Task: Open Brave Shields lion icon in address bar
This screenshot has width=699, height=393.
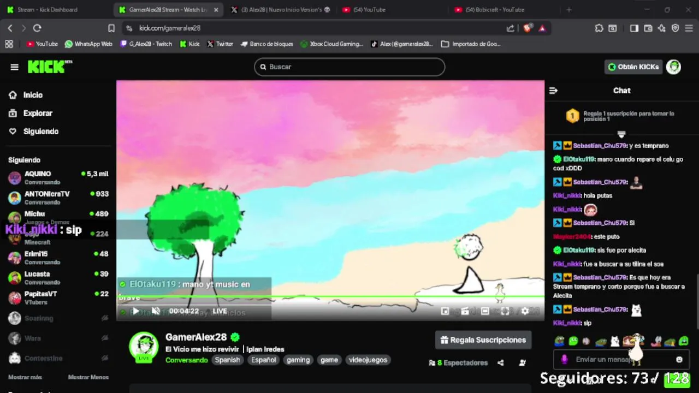Action: click(527, 28)
